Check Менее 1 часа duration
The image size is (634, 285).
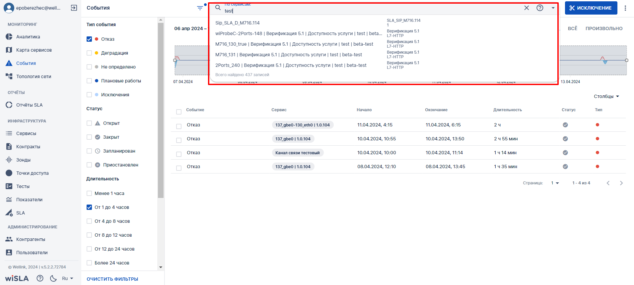89,193
